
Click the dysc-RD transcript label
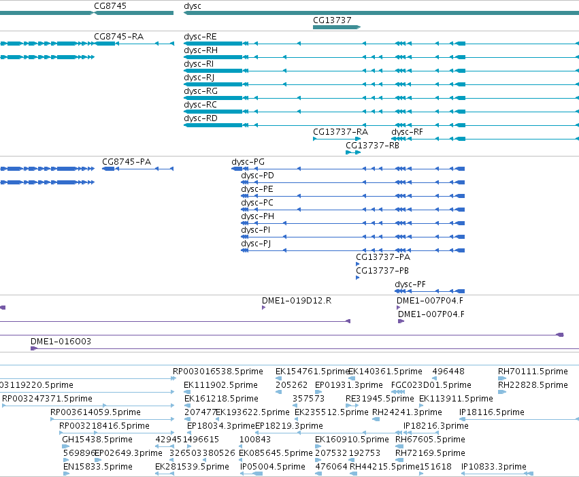tap(201, 118)
